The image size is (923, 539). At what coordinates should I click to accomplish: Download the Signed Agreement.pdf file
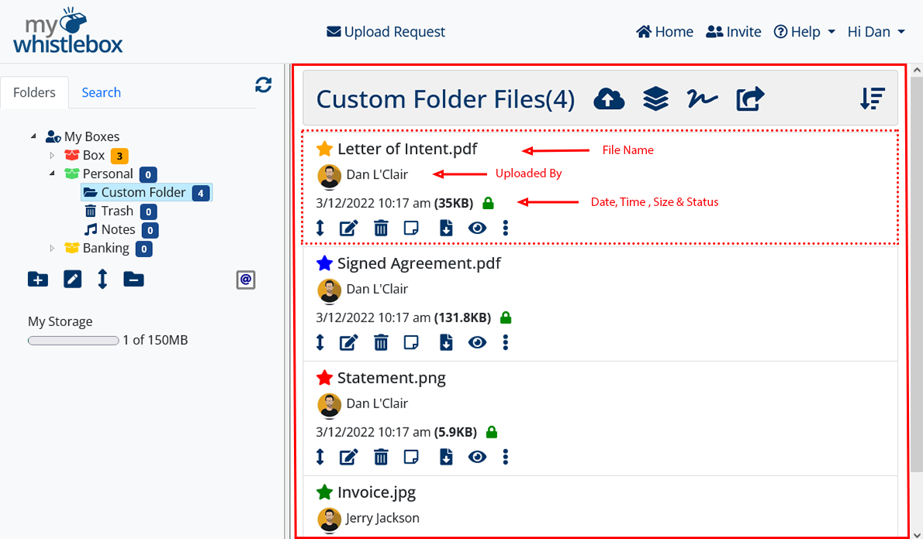[x=446, y=342]
